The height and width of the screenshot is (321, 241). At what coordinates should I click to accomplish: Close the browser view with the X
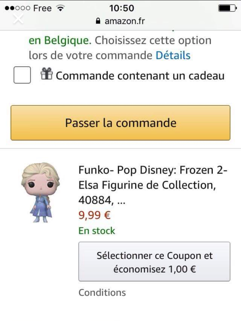click(x=18, y=19)
